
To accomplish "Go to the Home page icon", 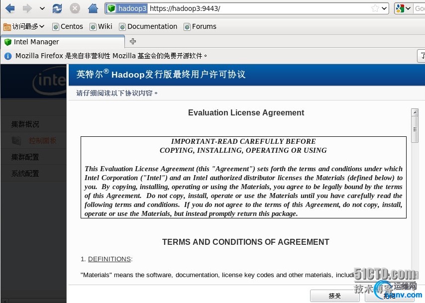I will pyautogui.click(x=93, y=8).
